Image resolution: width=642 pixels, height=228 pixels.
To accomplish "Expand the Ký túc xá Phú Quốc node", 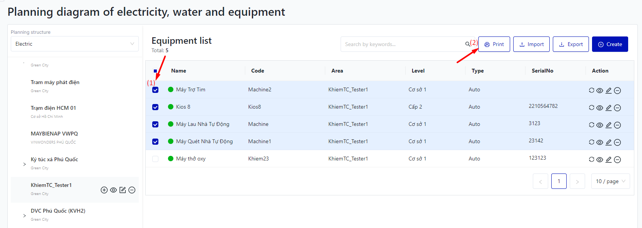I will [x=25, y=164].
